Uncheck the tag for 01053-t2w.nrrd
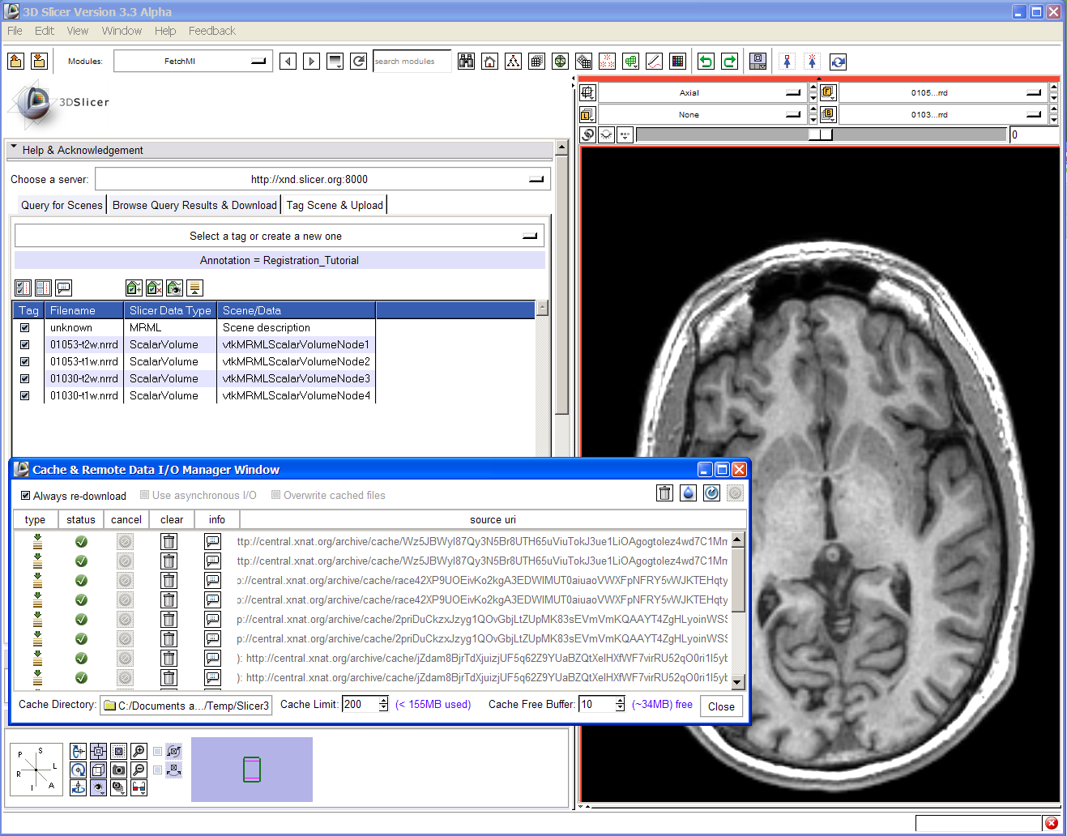 click(x=25, y=345)
